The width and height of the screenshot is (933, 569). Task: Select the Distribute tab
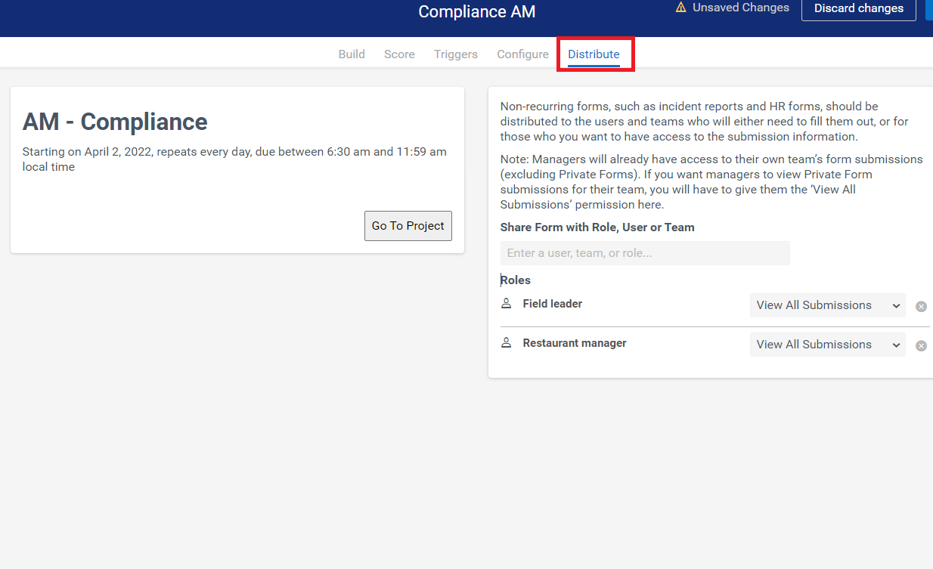pyautogui.click(x=594, y=54)
